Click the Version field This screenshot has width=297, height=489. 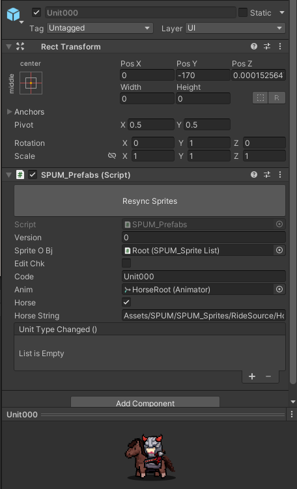click(203, 238)
